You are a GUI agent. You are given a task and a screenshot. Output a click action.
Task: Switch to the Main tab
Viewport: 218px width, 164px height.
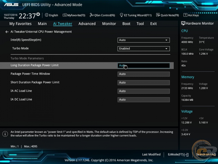click(42, 24)
